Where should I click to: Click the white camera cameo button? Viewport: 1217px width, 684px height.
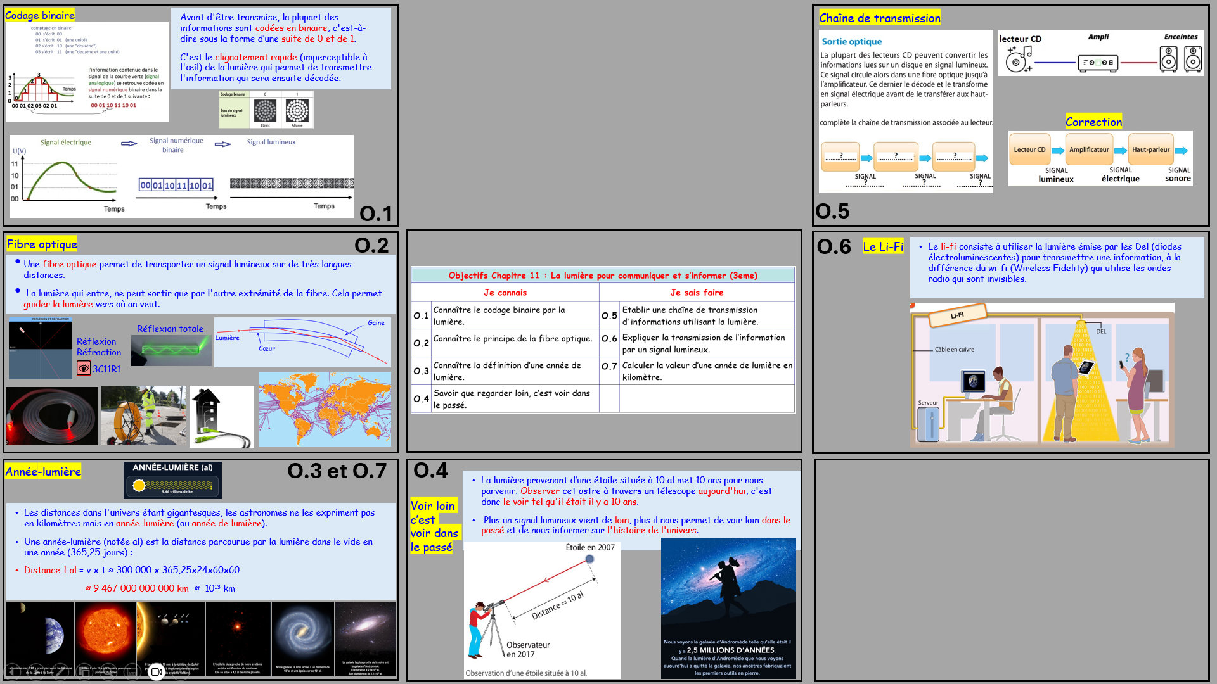[x=157, y=672]
